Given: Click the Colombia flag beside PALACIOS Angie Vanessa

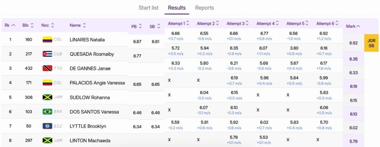Looking at the screenshot, I should [47, 83].
